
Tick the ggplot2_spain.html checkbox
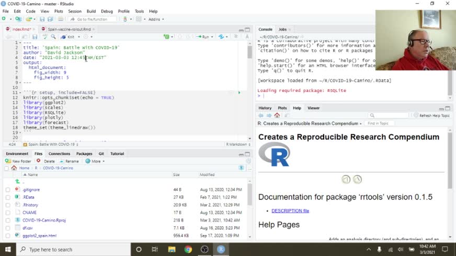click(8, 236)
